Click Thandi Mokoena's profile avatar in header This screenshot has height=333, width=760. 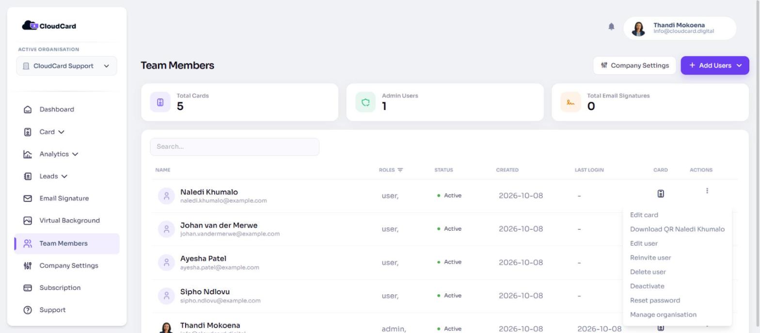[x=638, y=29]
